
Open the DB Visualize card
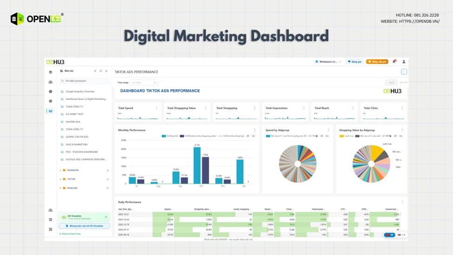84,217
